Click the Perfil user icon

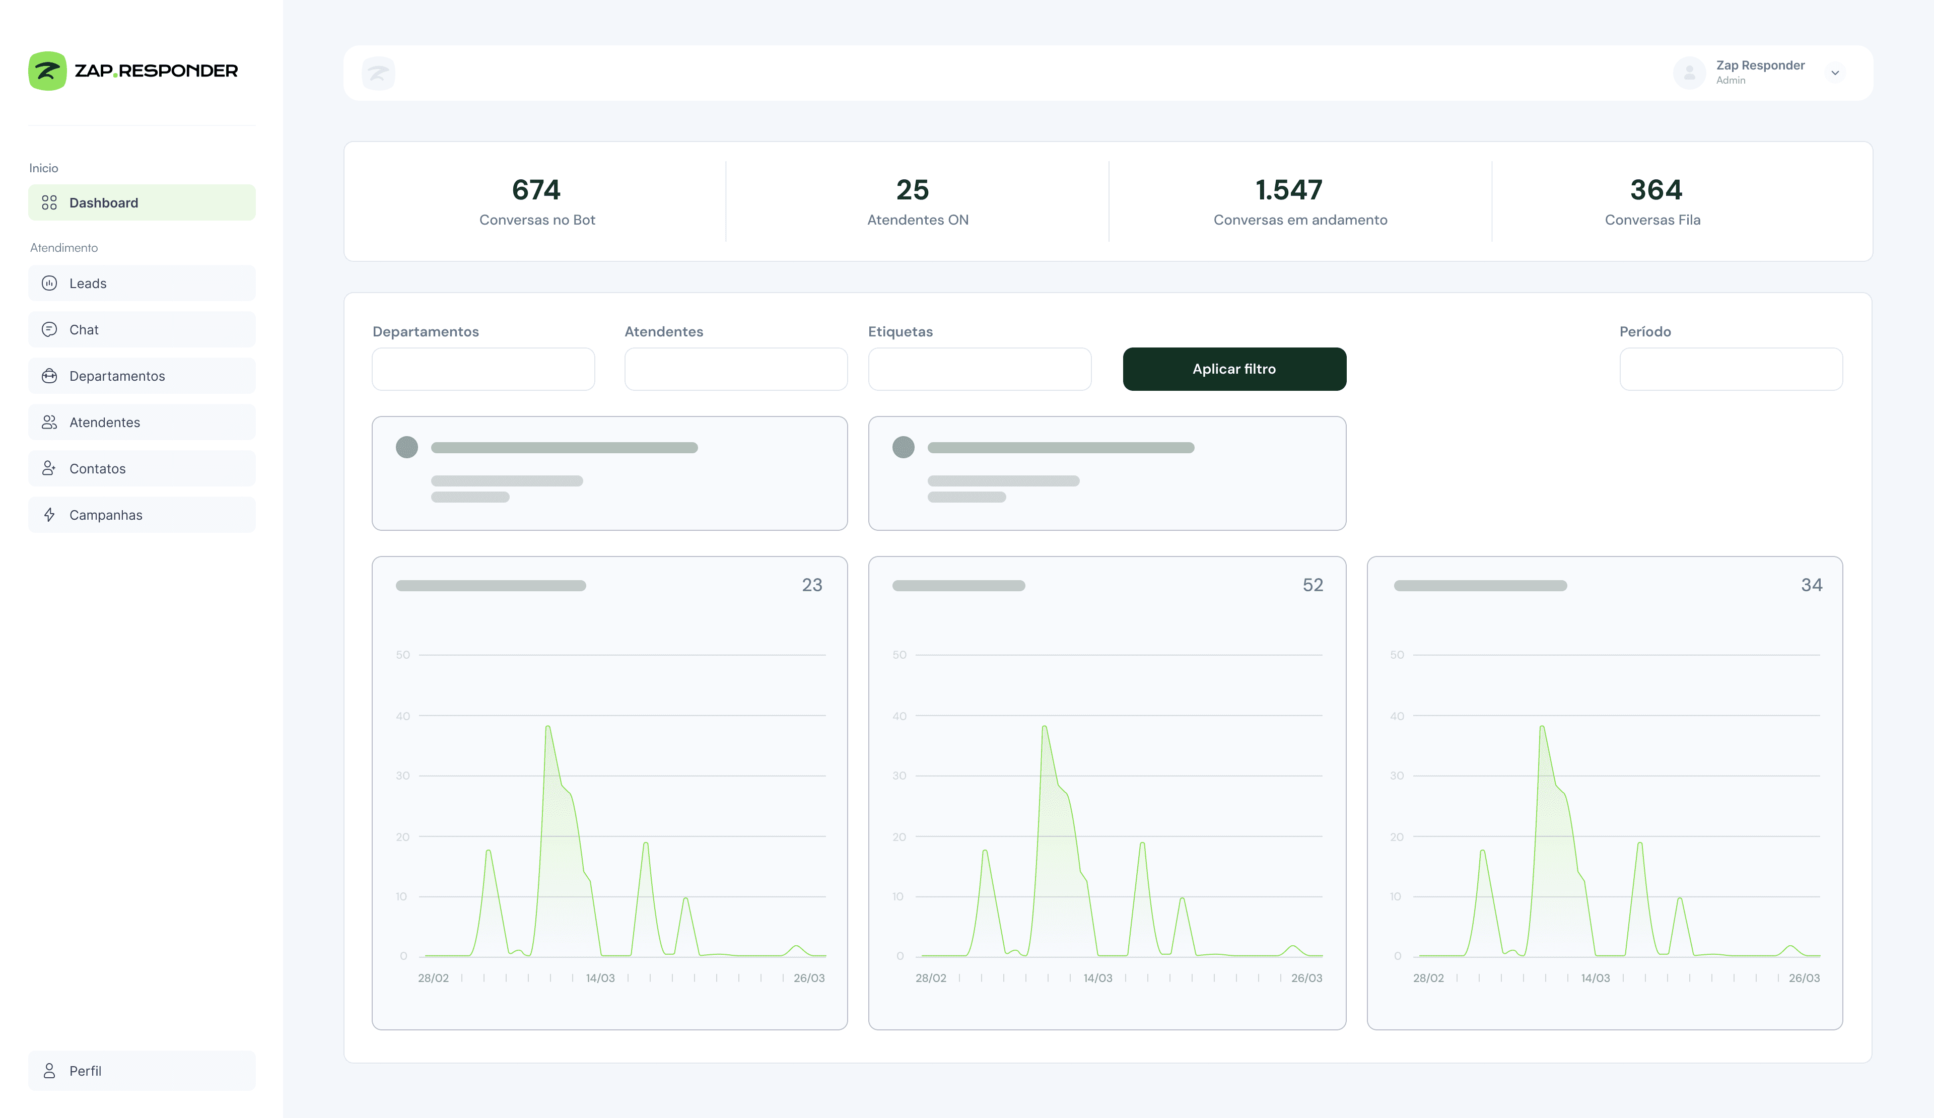coord(49,1071)
